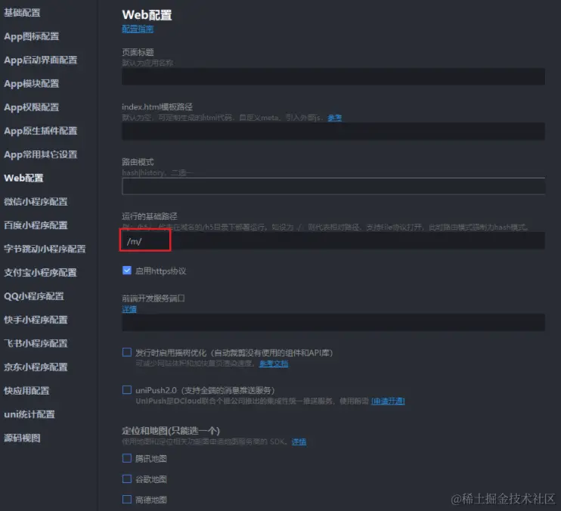Focus the 前端开发服务端口 input field
The image size is (561, 511).
point(333,323)
